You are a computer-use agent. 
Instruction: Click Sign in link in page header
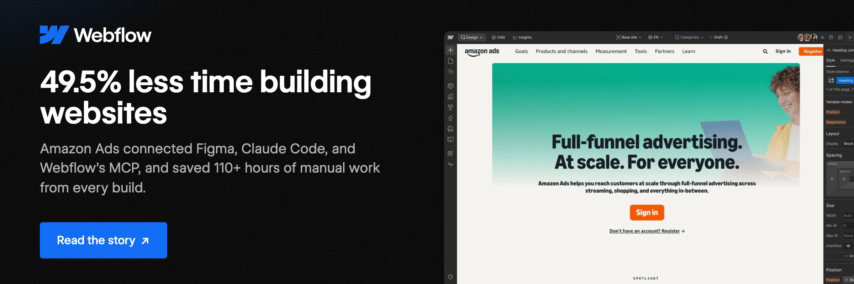[x=783, y=51]
